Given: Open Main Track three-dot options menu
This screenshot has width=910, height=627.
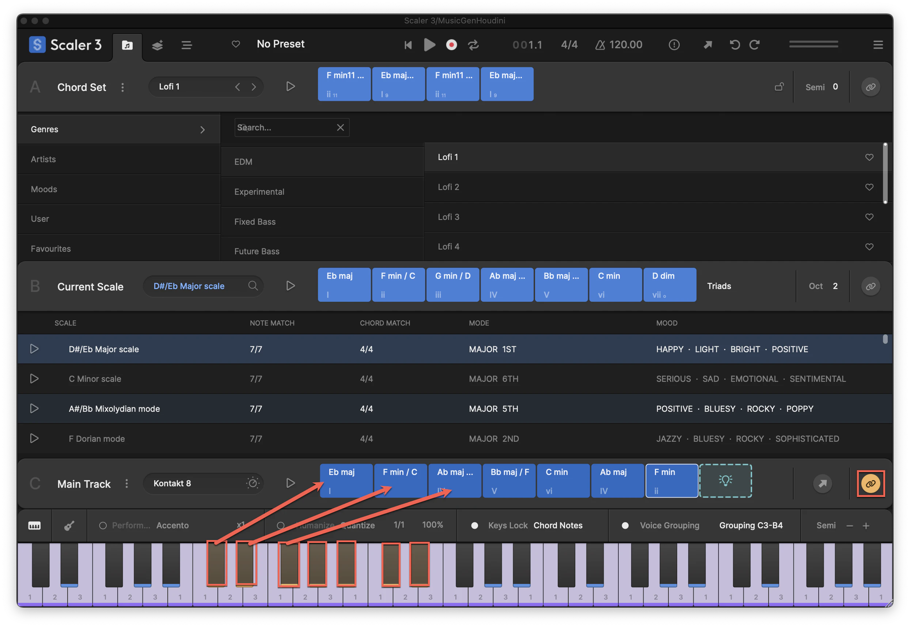Looking at the screenshot, I should (x=126, y=484).
